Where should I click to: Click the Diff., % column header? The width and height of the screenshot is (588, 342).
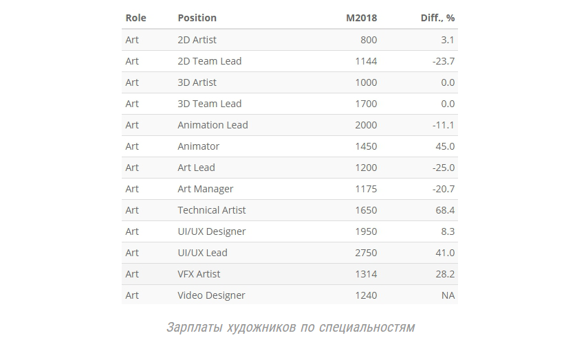click(x=437, y=18)
